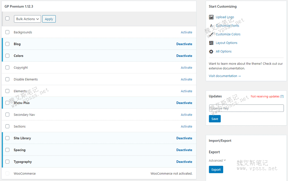The height and width of the screenshot is (181, 288).
Task: Tick the Backgrounds module checkbox
Action: point(7,32)
